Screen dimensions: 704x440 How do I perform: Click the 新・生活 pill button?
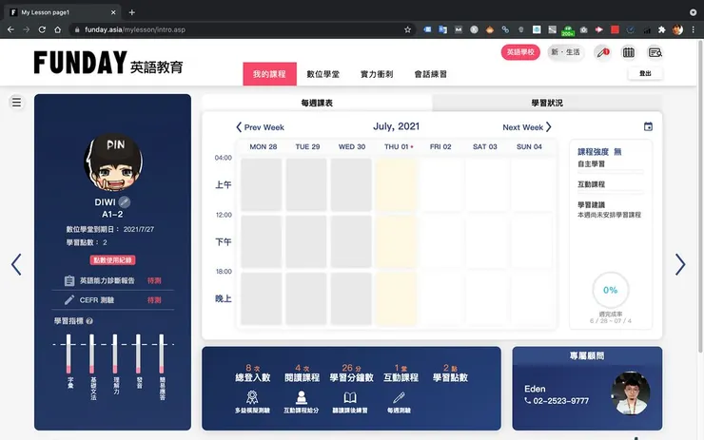click(x=566, y=52)
